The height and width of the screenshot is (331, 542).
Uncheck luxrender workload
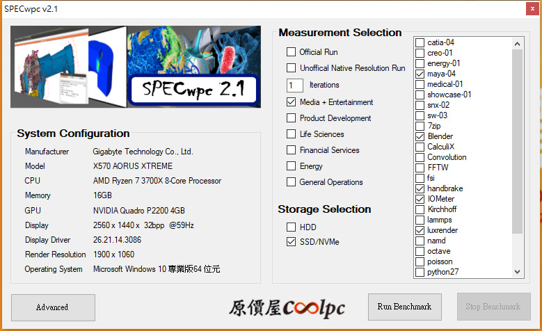[x=420, y=230]
